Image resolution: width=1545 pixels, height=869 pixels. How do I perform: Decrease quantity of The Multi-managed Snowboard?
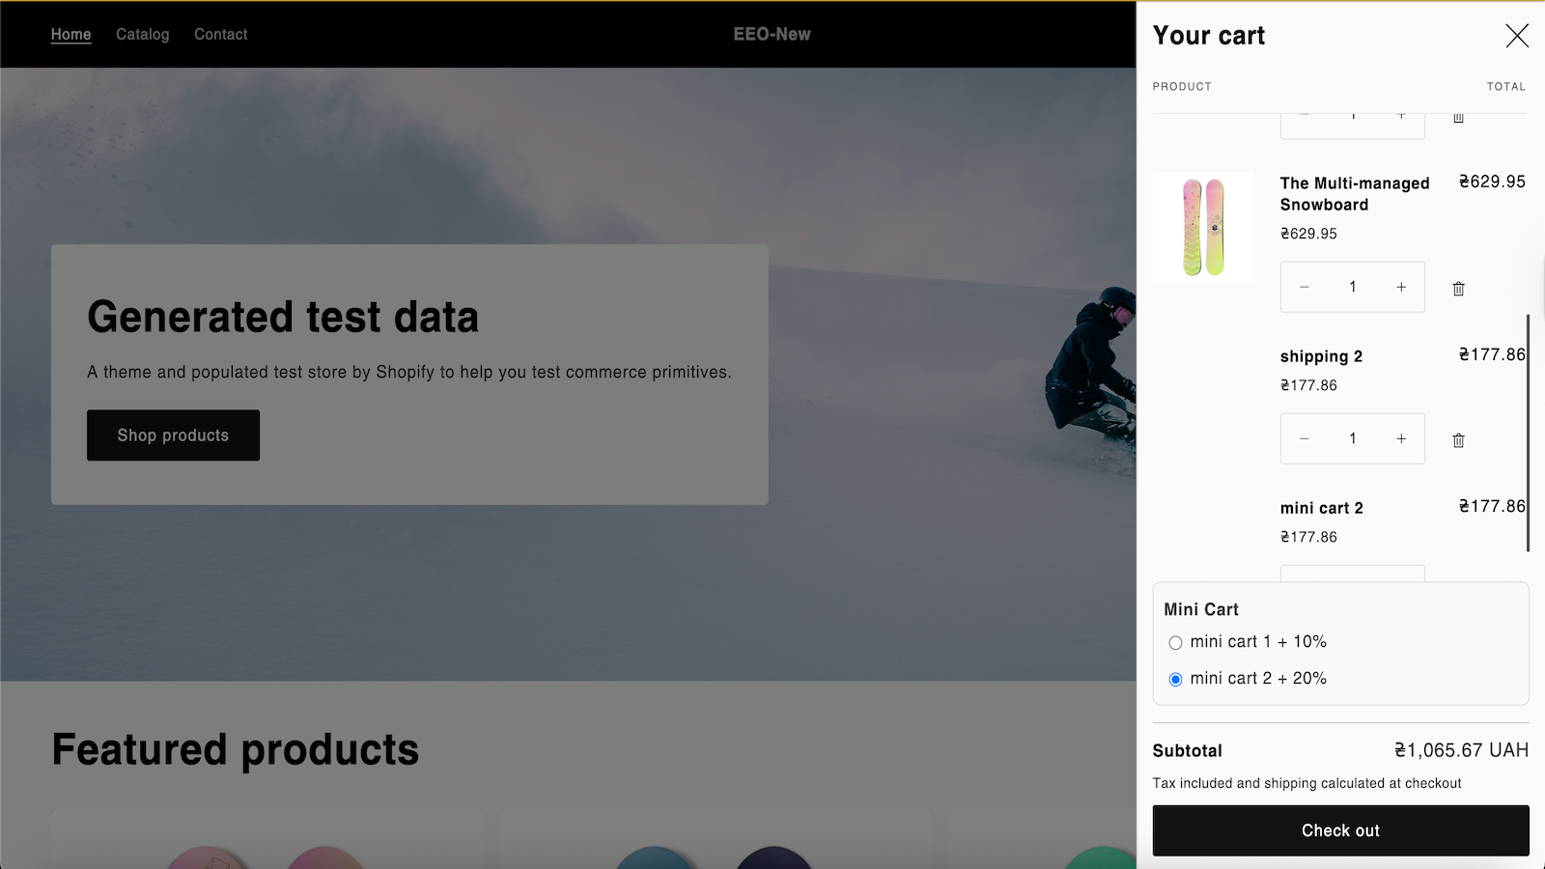click(1305, 287)
